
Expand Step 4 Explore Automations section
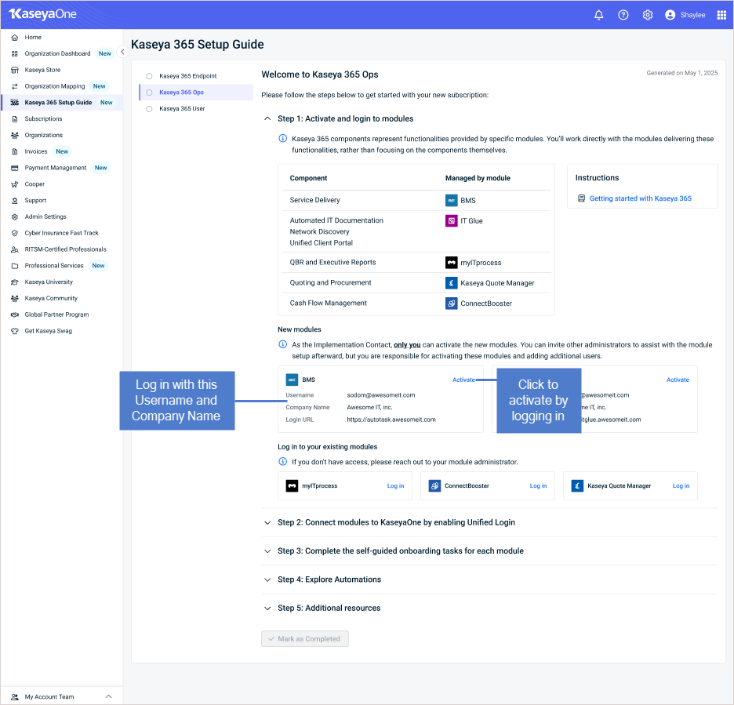coord(267,580)
